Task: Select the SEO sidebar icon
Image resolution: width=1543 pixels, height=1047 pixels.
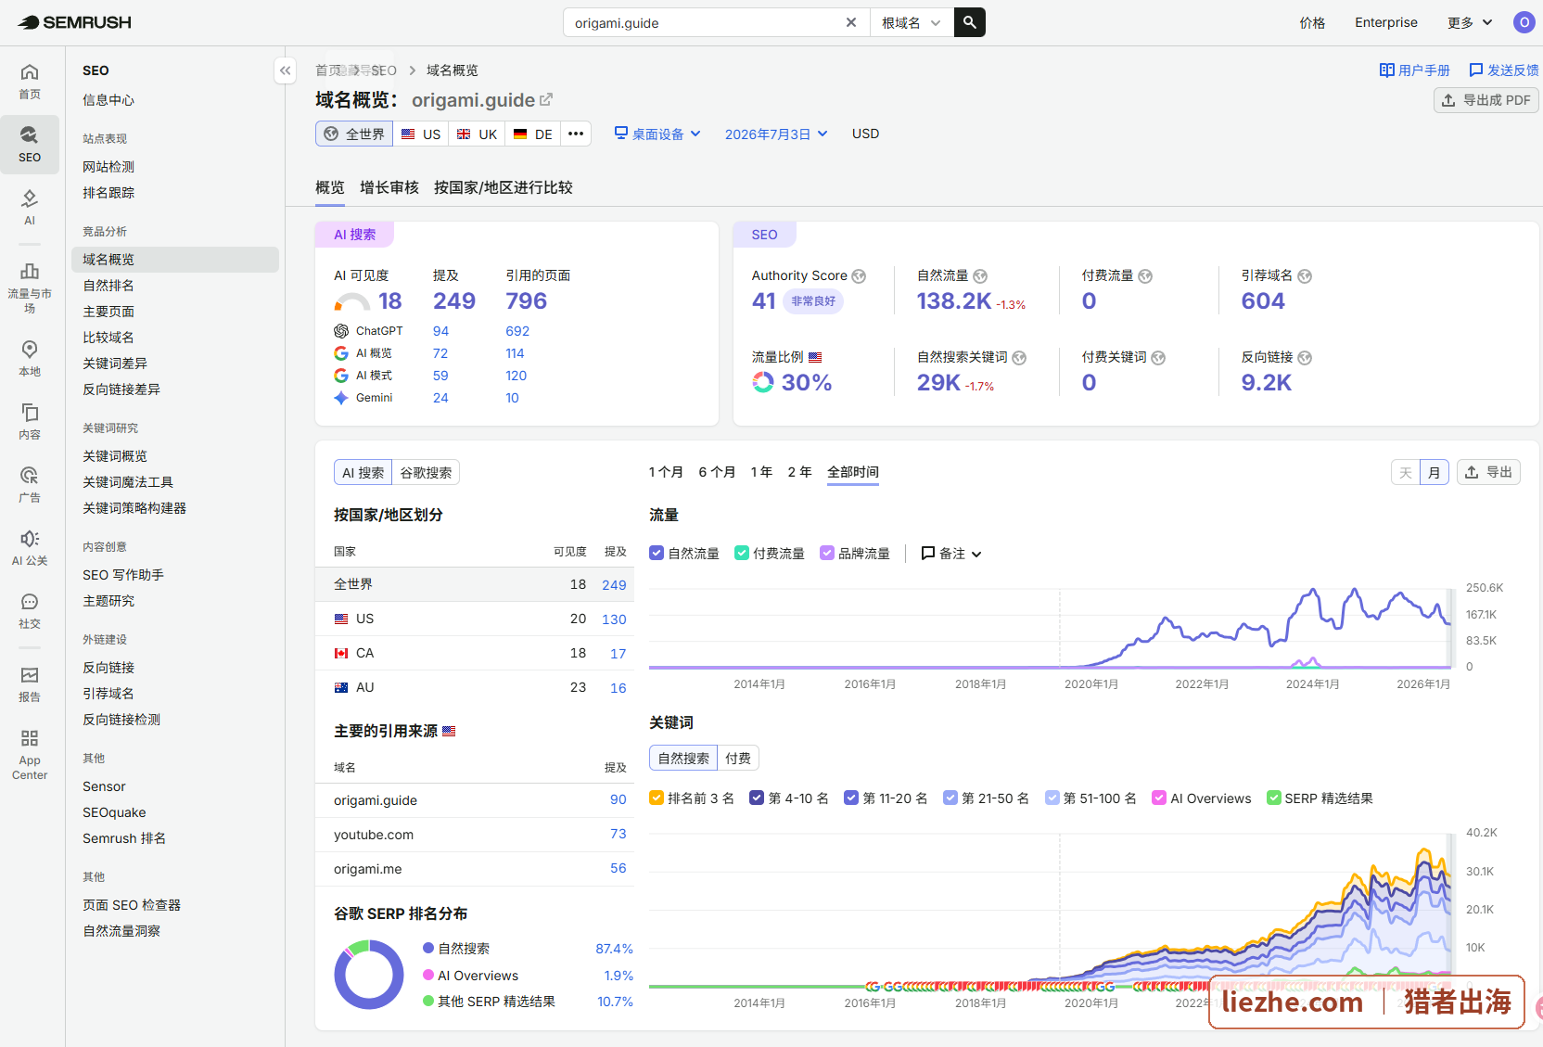Action: [30, 145]
